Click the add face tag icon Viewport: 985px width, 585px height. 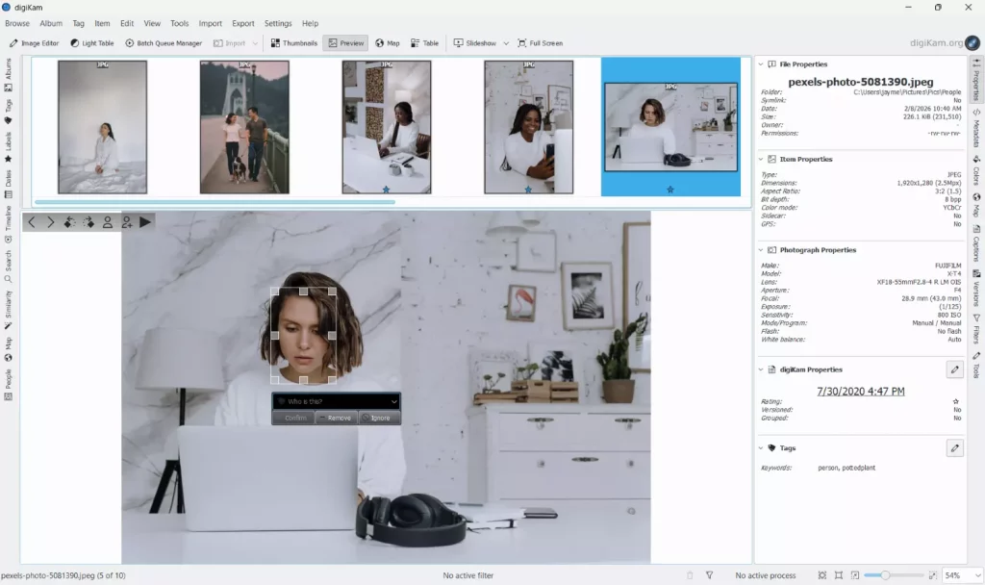pyautogui.click(x=126, y=222)
